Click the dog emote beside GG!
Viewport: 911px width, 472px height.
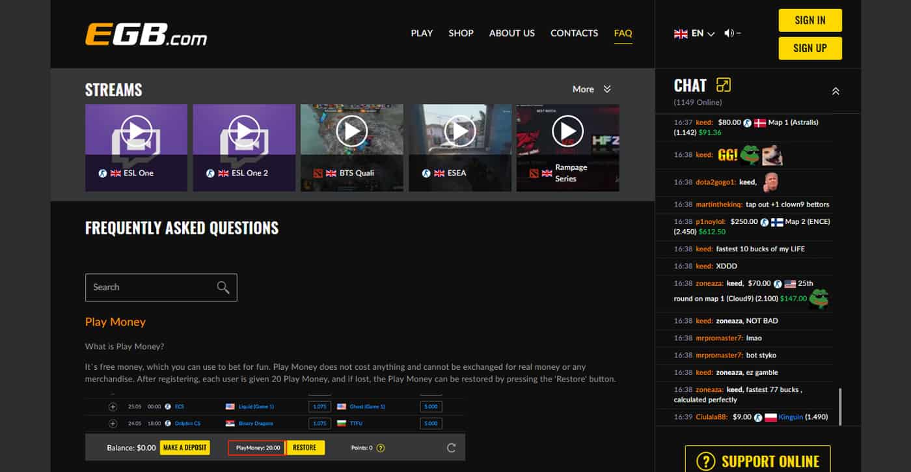pyautogui.click(x=772, y=155)
